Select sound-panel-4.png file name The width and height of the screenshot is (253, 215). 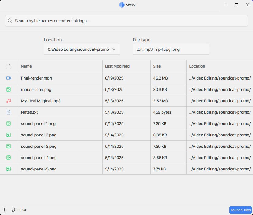(39, 158)
